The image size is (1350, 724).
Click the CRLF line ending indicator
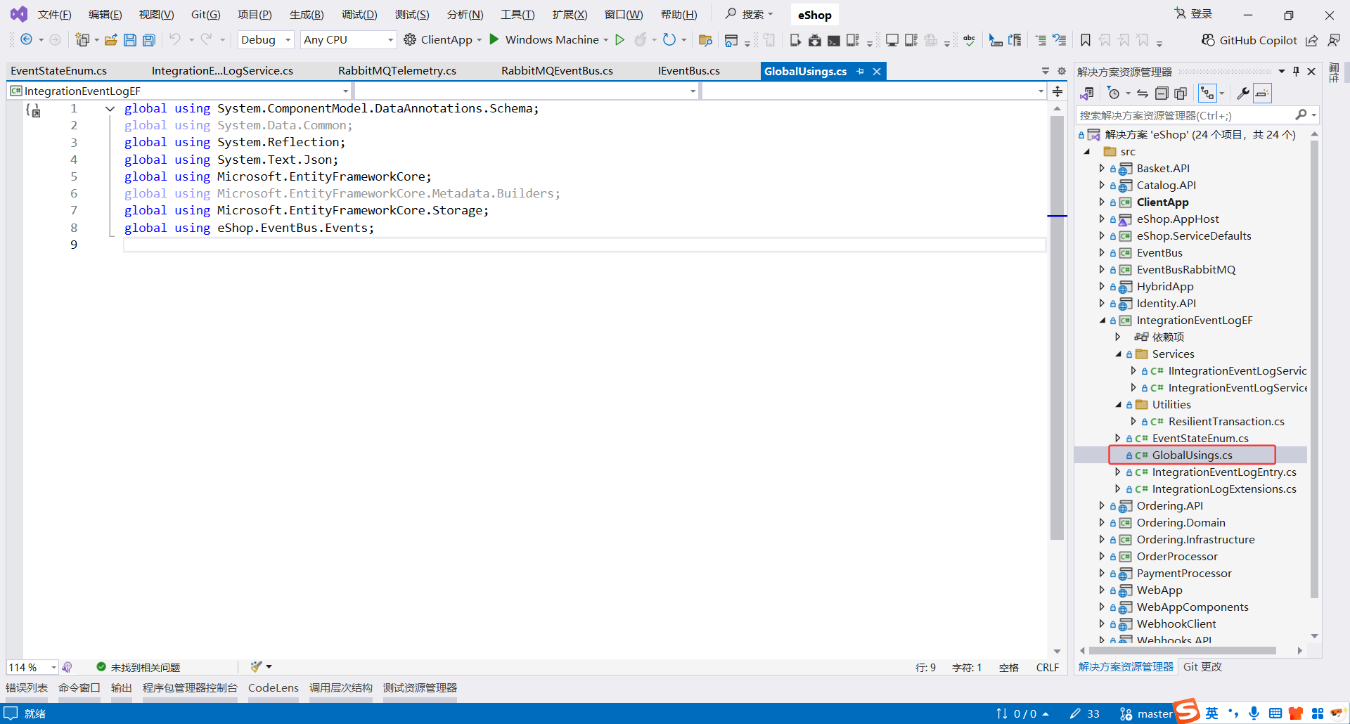(1047, 667)
